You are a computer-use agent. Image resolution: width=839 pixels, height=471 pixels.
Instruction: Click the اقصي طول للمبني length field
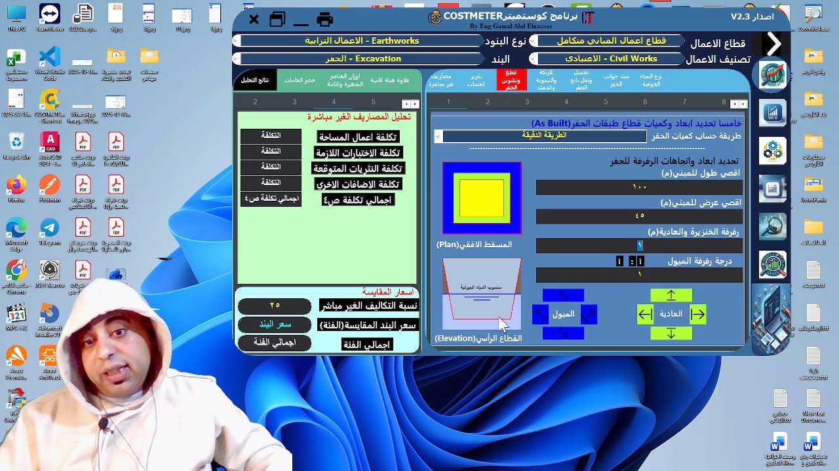pyautogui.click(x=639, y=187)
